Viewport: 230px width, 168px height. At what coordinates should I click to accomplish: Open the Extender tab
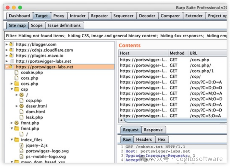(x=194, y=16)
